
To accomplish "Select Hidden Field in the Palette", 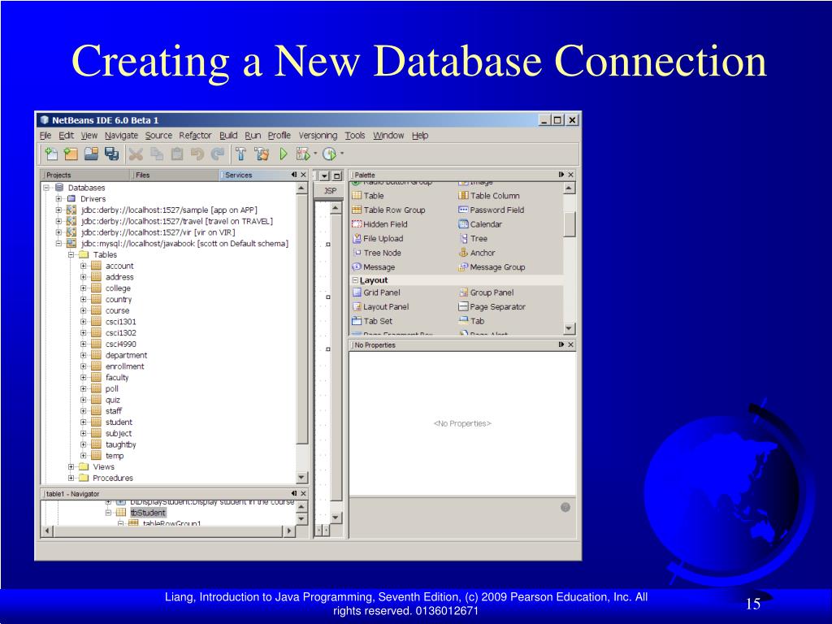I will pos(379,224).
